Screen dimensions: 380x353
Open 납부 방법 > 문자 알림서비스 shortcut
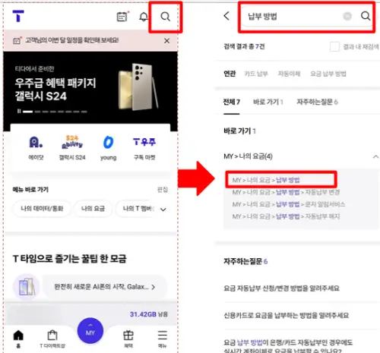289,204
